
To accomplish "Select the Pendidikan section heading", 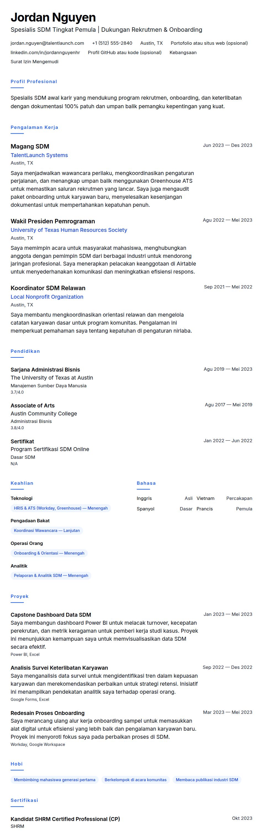I will (x=25, y=351).
